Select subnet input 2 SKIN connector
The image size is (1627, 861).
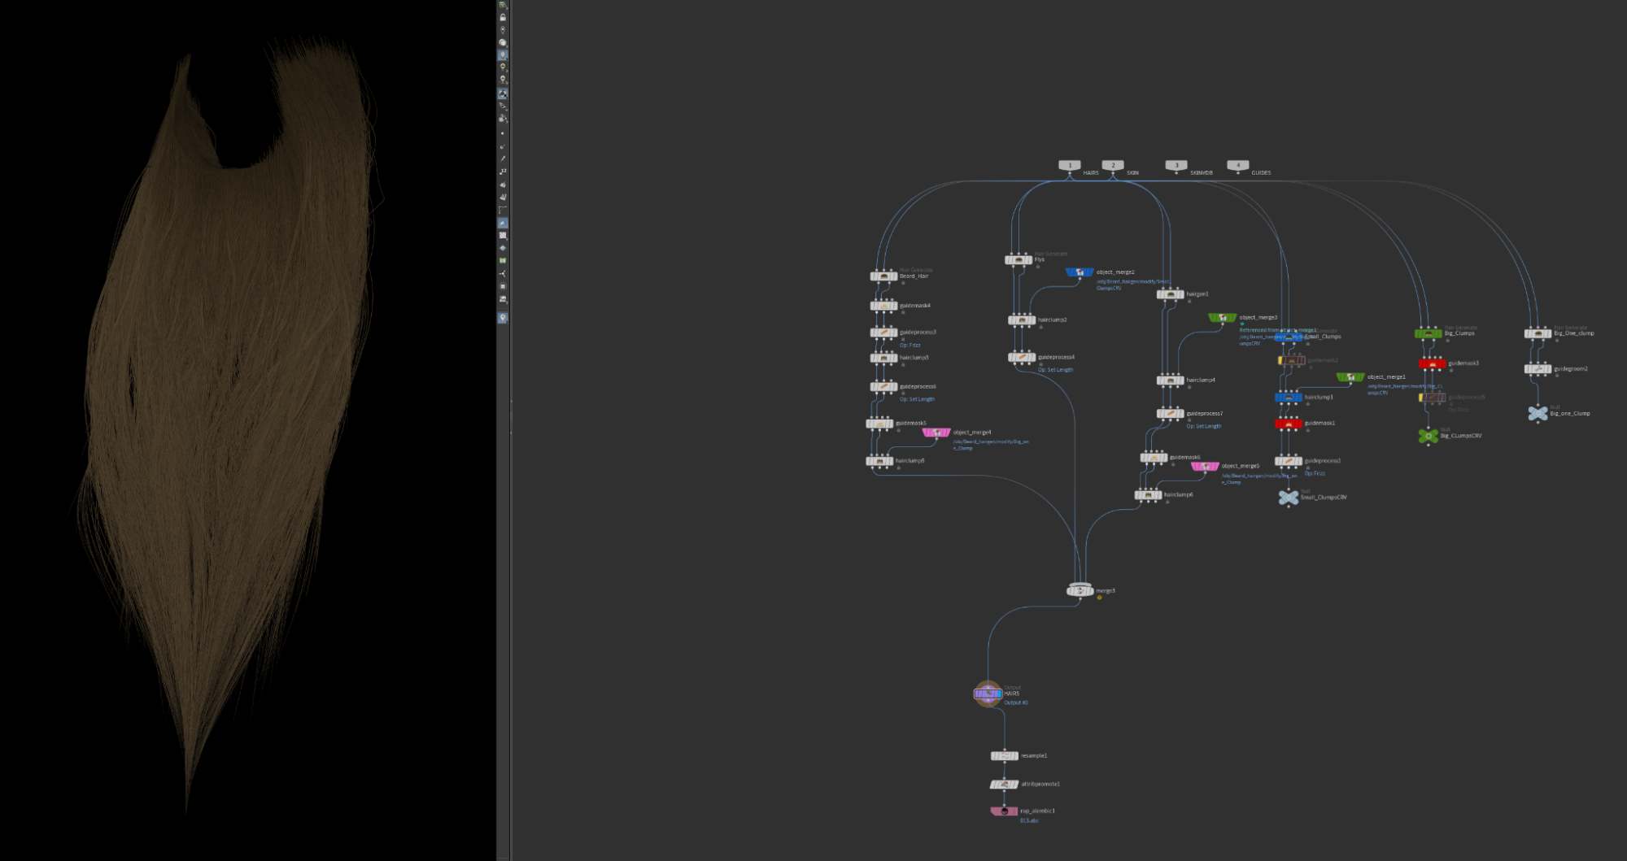(x=1113, y=166)
